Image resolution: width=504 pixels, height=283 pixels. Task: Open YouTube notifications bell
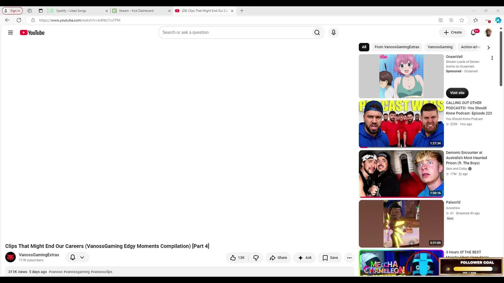[x=474, y=33]
